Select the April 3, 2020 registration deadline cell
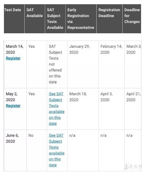The width and height of the screenshot is (145, 173). click(x=107, y=97)
